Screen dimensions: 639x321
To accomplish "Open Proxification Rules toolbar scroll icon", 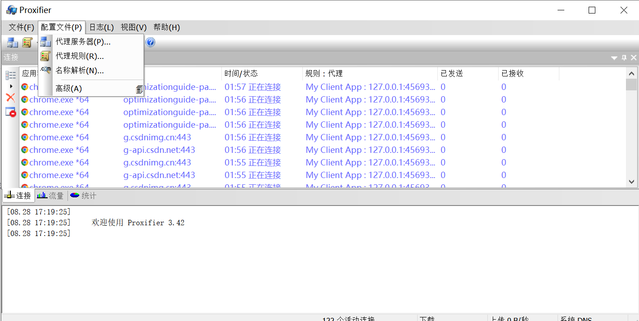I will tap(27, 42).
